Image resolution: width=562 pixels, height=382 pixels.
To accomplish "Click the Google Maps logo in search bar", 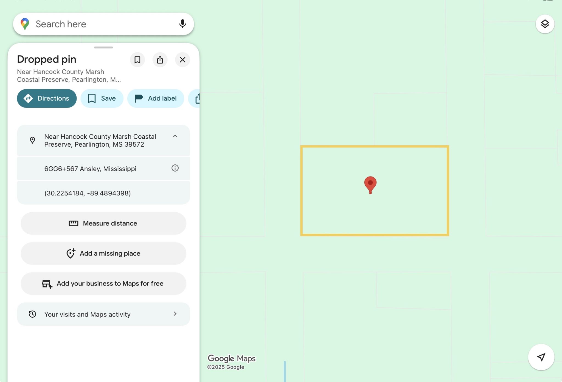I will pos(25,24).
